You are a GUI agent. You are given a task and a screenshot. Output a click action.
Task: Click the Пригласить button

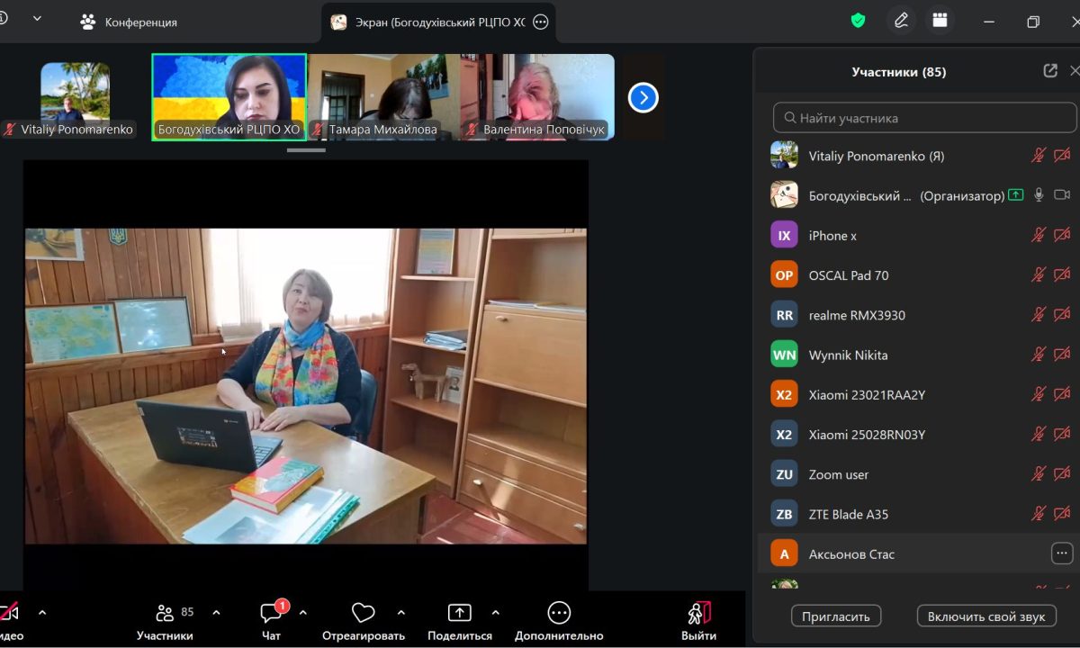[836, 616]
